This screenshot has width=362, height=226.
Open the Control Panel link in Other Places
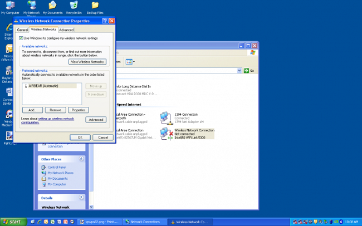click(x=57, y=167)
